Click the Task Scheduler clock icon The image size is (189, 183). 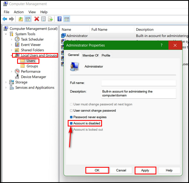(17, 39)
